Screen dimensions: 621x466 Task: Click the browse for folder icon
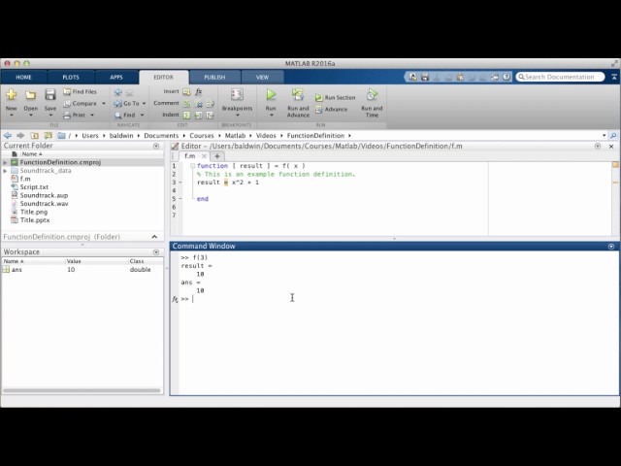(49, 136)
